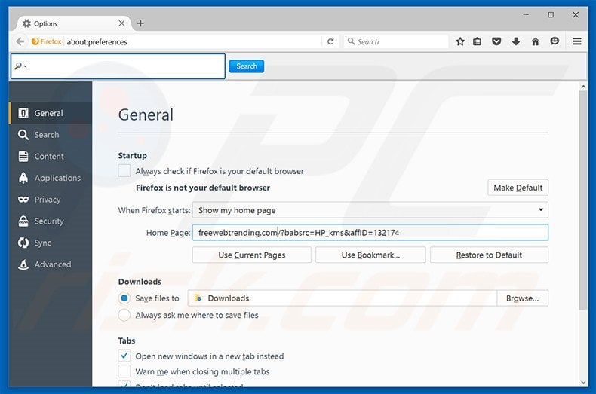Open the Downloads arrow icon
Image resolution: width=596 pixels, height=394 pixels.
(515, 41)
